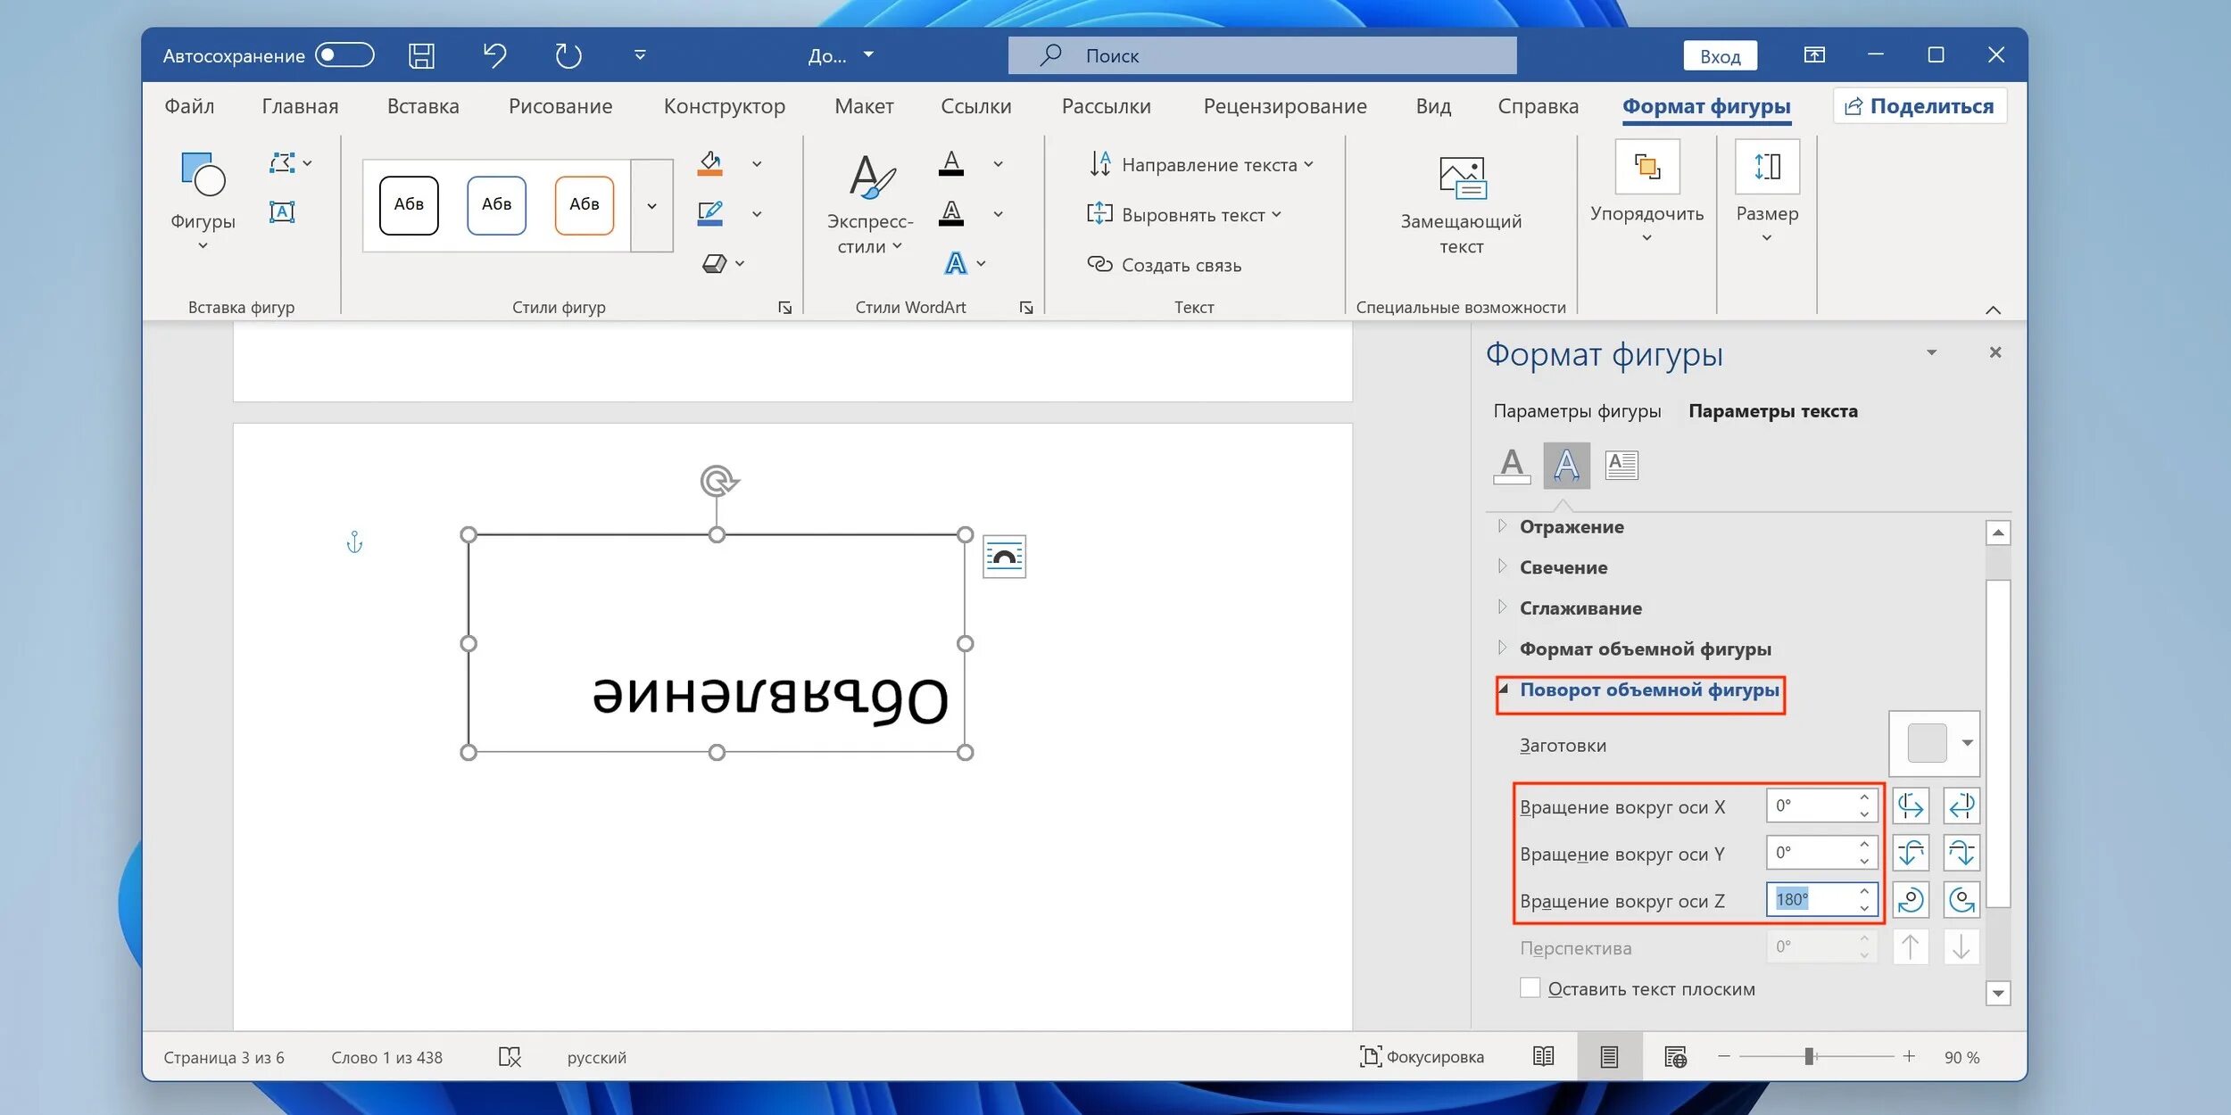Click the Create link (Создать связь) icon
The image size is (2231, 1115).
click(1099, 264)
